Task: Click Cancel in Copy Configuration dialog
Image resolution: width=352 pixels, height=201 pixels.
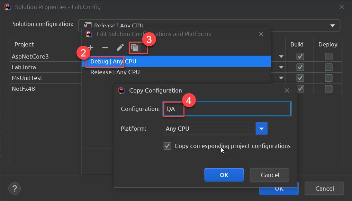Action: click(x=270, y=175)
